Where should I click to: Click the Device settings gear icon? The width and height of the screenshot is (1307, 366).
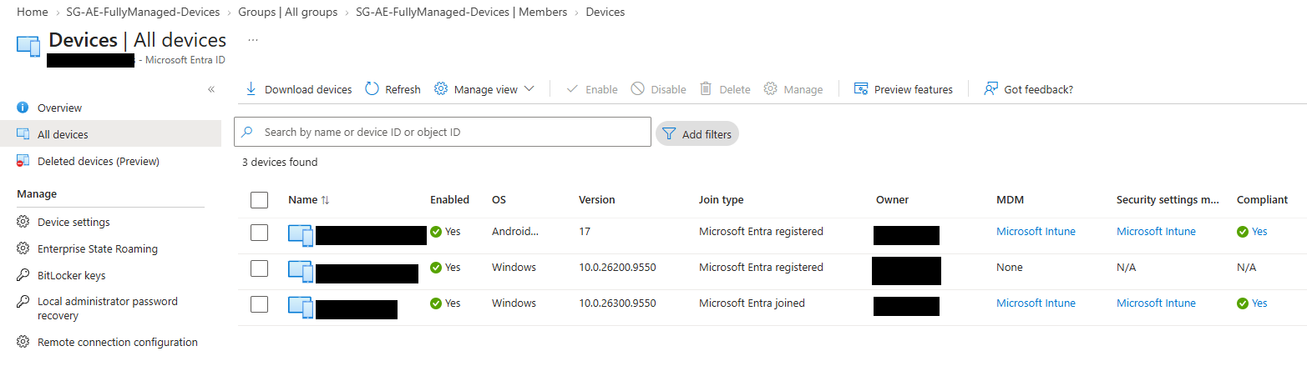pos(23,222)
